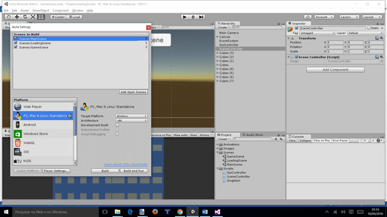
Task: Select the Web Player platform
Action: tap(43, 107)
